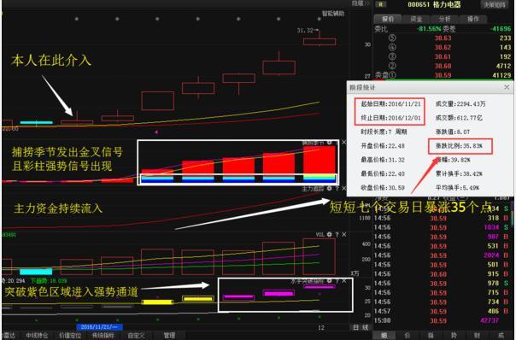This screenshot has height=340, width=516.
Task: Select the 自定义 bottom tab
Action: 136,336
